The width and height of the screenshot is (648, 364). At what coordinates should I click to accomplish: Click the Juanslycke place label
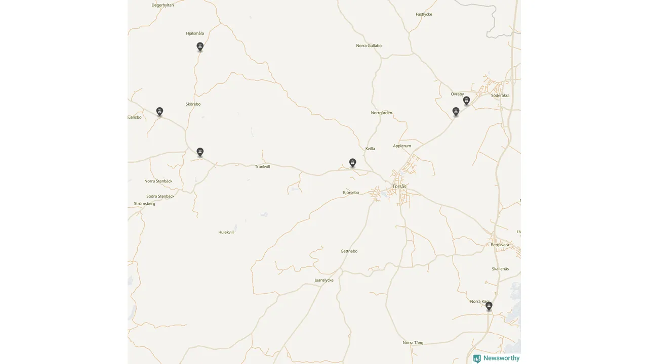(x=324, y=280)
